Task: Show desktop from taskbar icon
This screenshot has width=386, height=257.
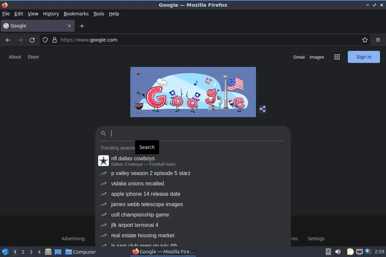Action: 58,252
